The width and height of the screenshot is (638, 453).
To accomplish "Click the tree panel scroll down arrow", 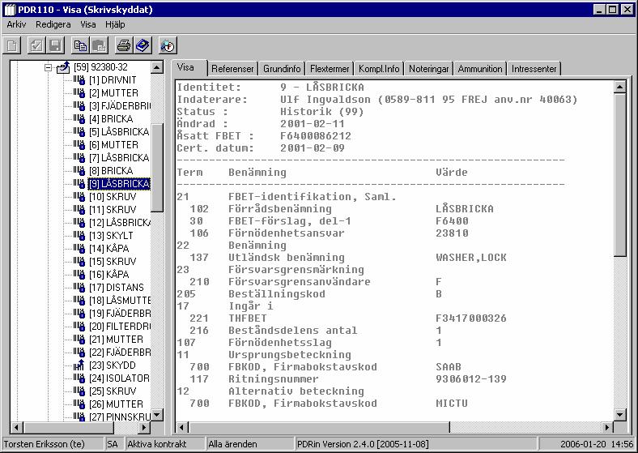I will pyautogui.click(x=157, y=415).
